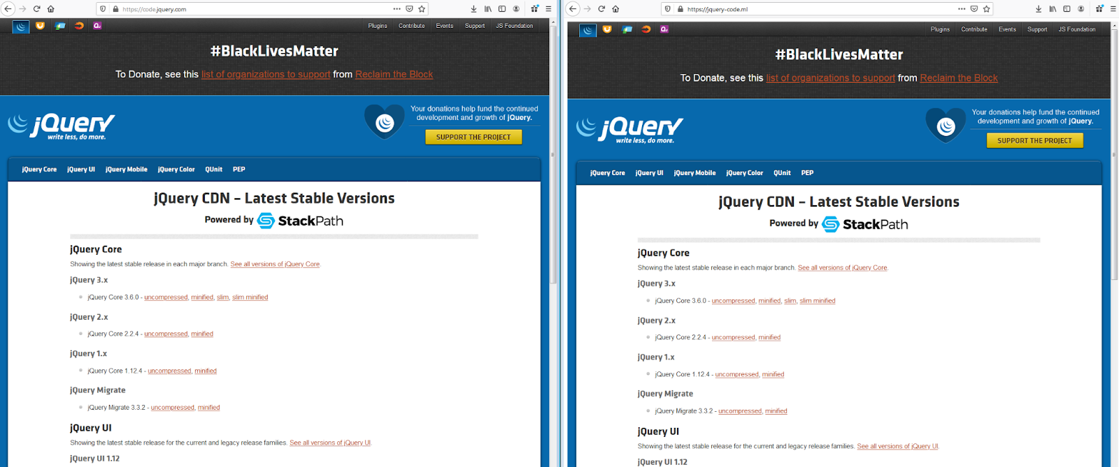
Task: Open JS Foundation menu in left window
Action: [515, 26]
